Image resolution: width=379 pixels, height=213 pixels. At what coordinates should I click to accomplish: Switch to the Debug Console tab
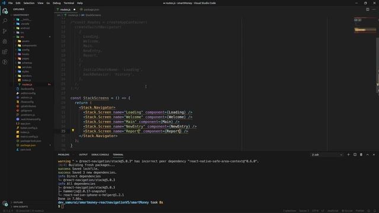click(x=100, y=154)
